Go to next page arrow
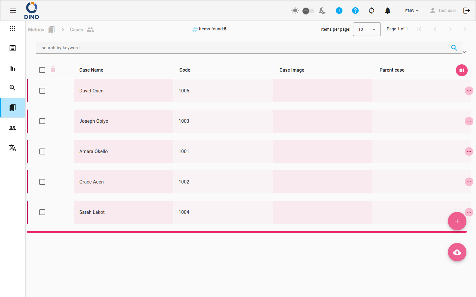476x297 pixels. point(451,29)
